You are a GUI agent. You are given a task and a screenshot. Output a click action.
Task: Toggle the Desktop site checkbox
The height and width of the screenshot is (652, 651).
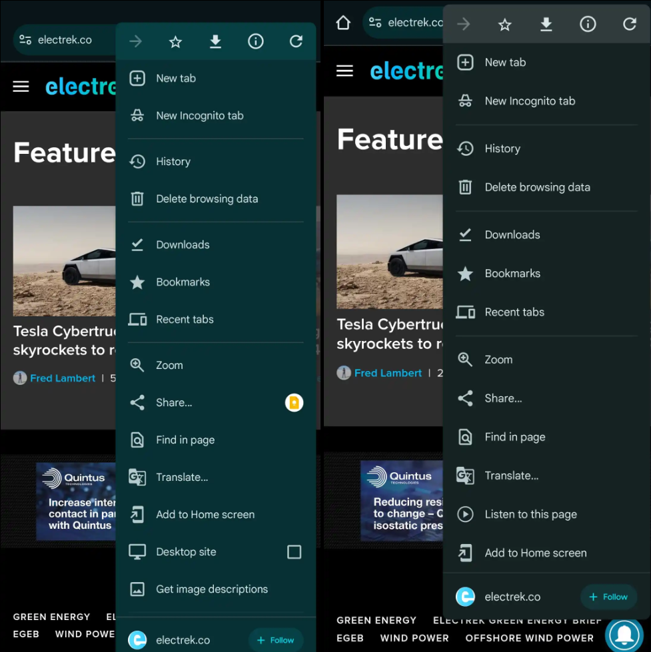[294, 552]
